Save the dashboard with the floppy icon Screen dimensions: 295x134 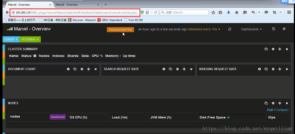tap(273, 29)
